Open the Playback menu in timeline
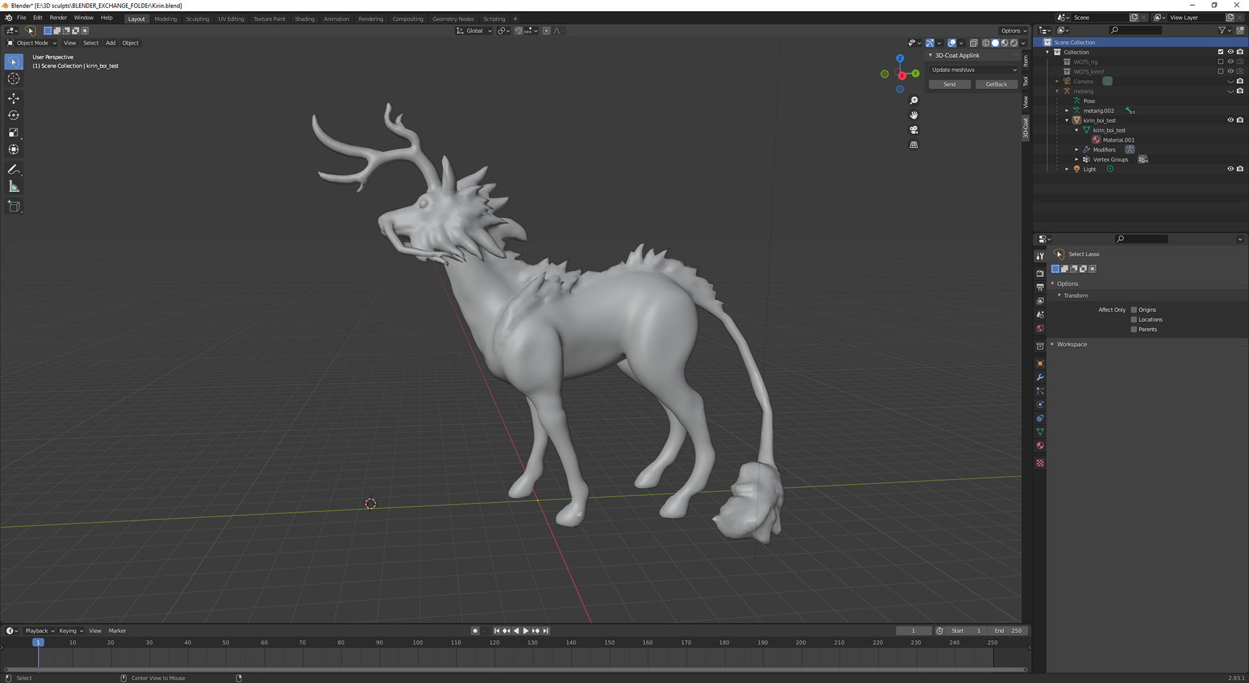This screenshot has height=683, width=1249. [40, 630]
